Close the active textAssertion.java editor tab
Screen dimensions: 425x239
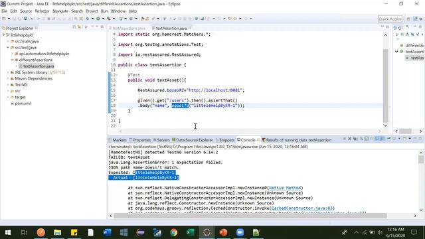[190, 28]
